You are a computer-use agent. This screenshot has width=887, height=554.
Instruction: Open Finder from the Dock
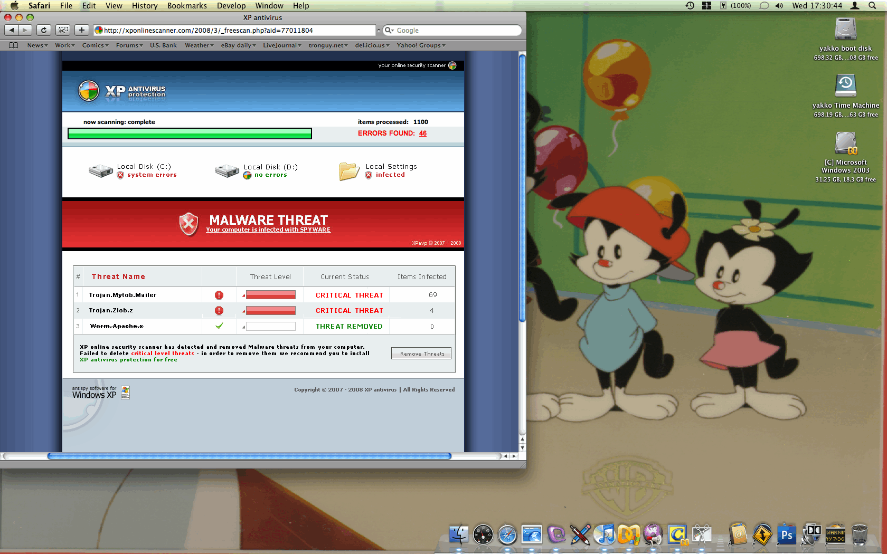click(x=458, y=534)
